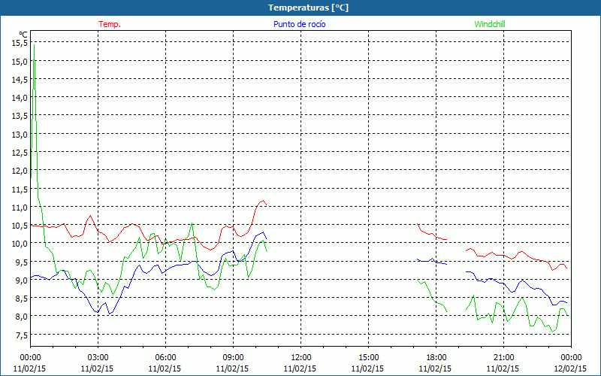Viewport: 601px width, 376px height.
Task: Click the 8,0 y-axis value
Action: pyautogui.click(x=21, y=316)
